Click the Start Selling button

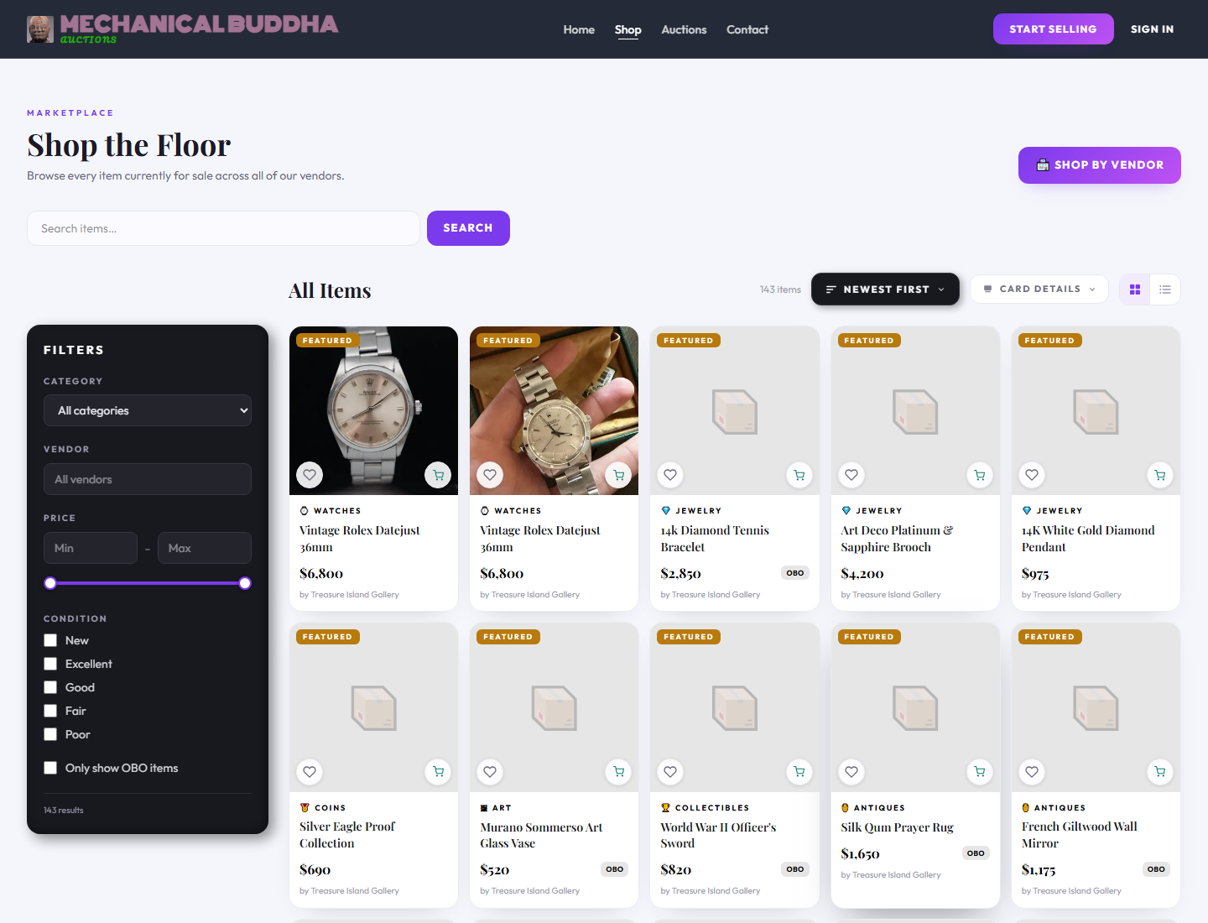click(1053, 29)
